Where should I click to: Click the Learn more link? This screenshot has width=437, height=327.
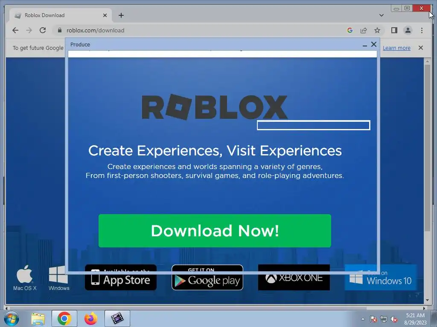pos(396,48)
